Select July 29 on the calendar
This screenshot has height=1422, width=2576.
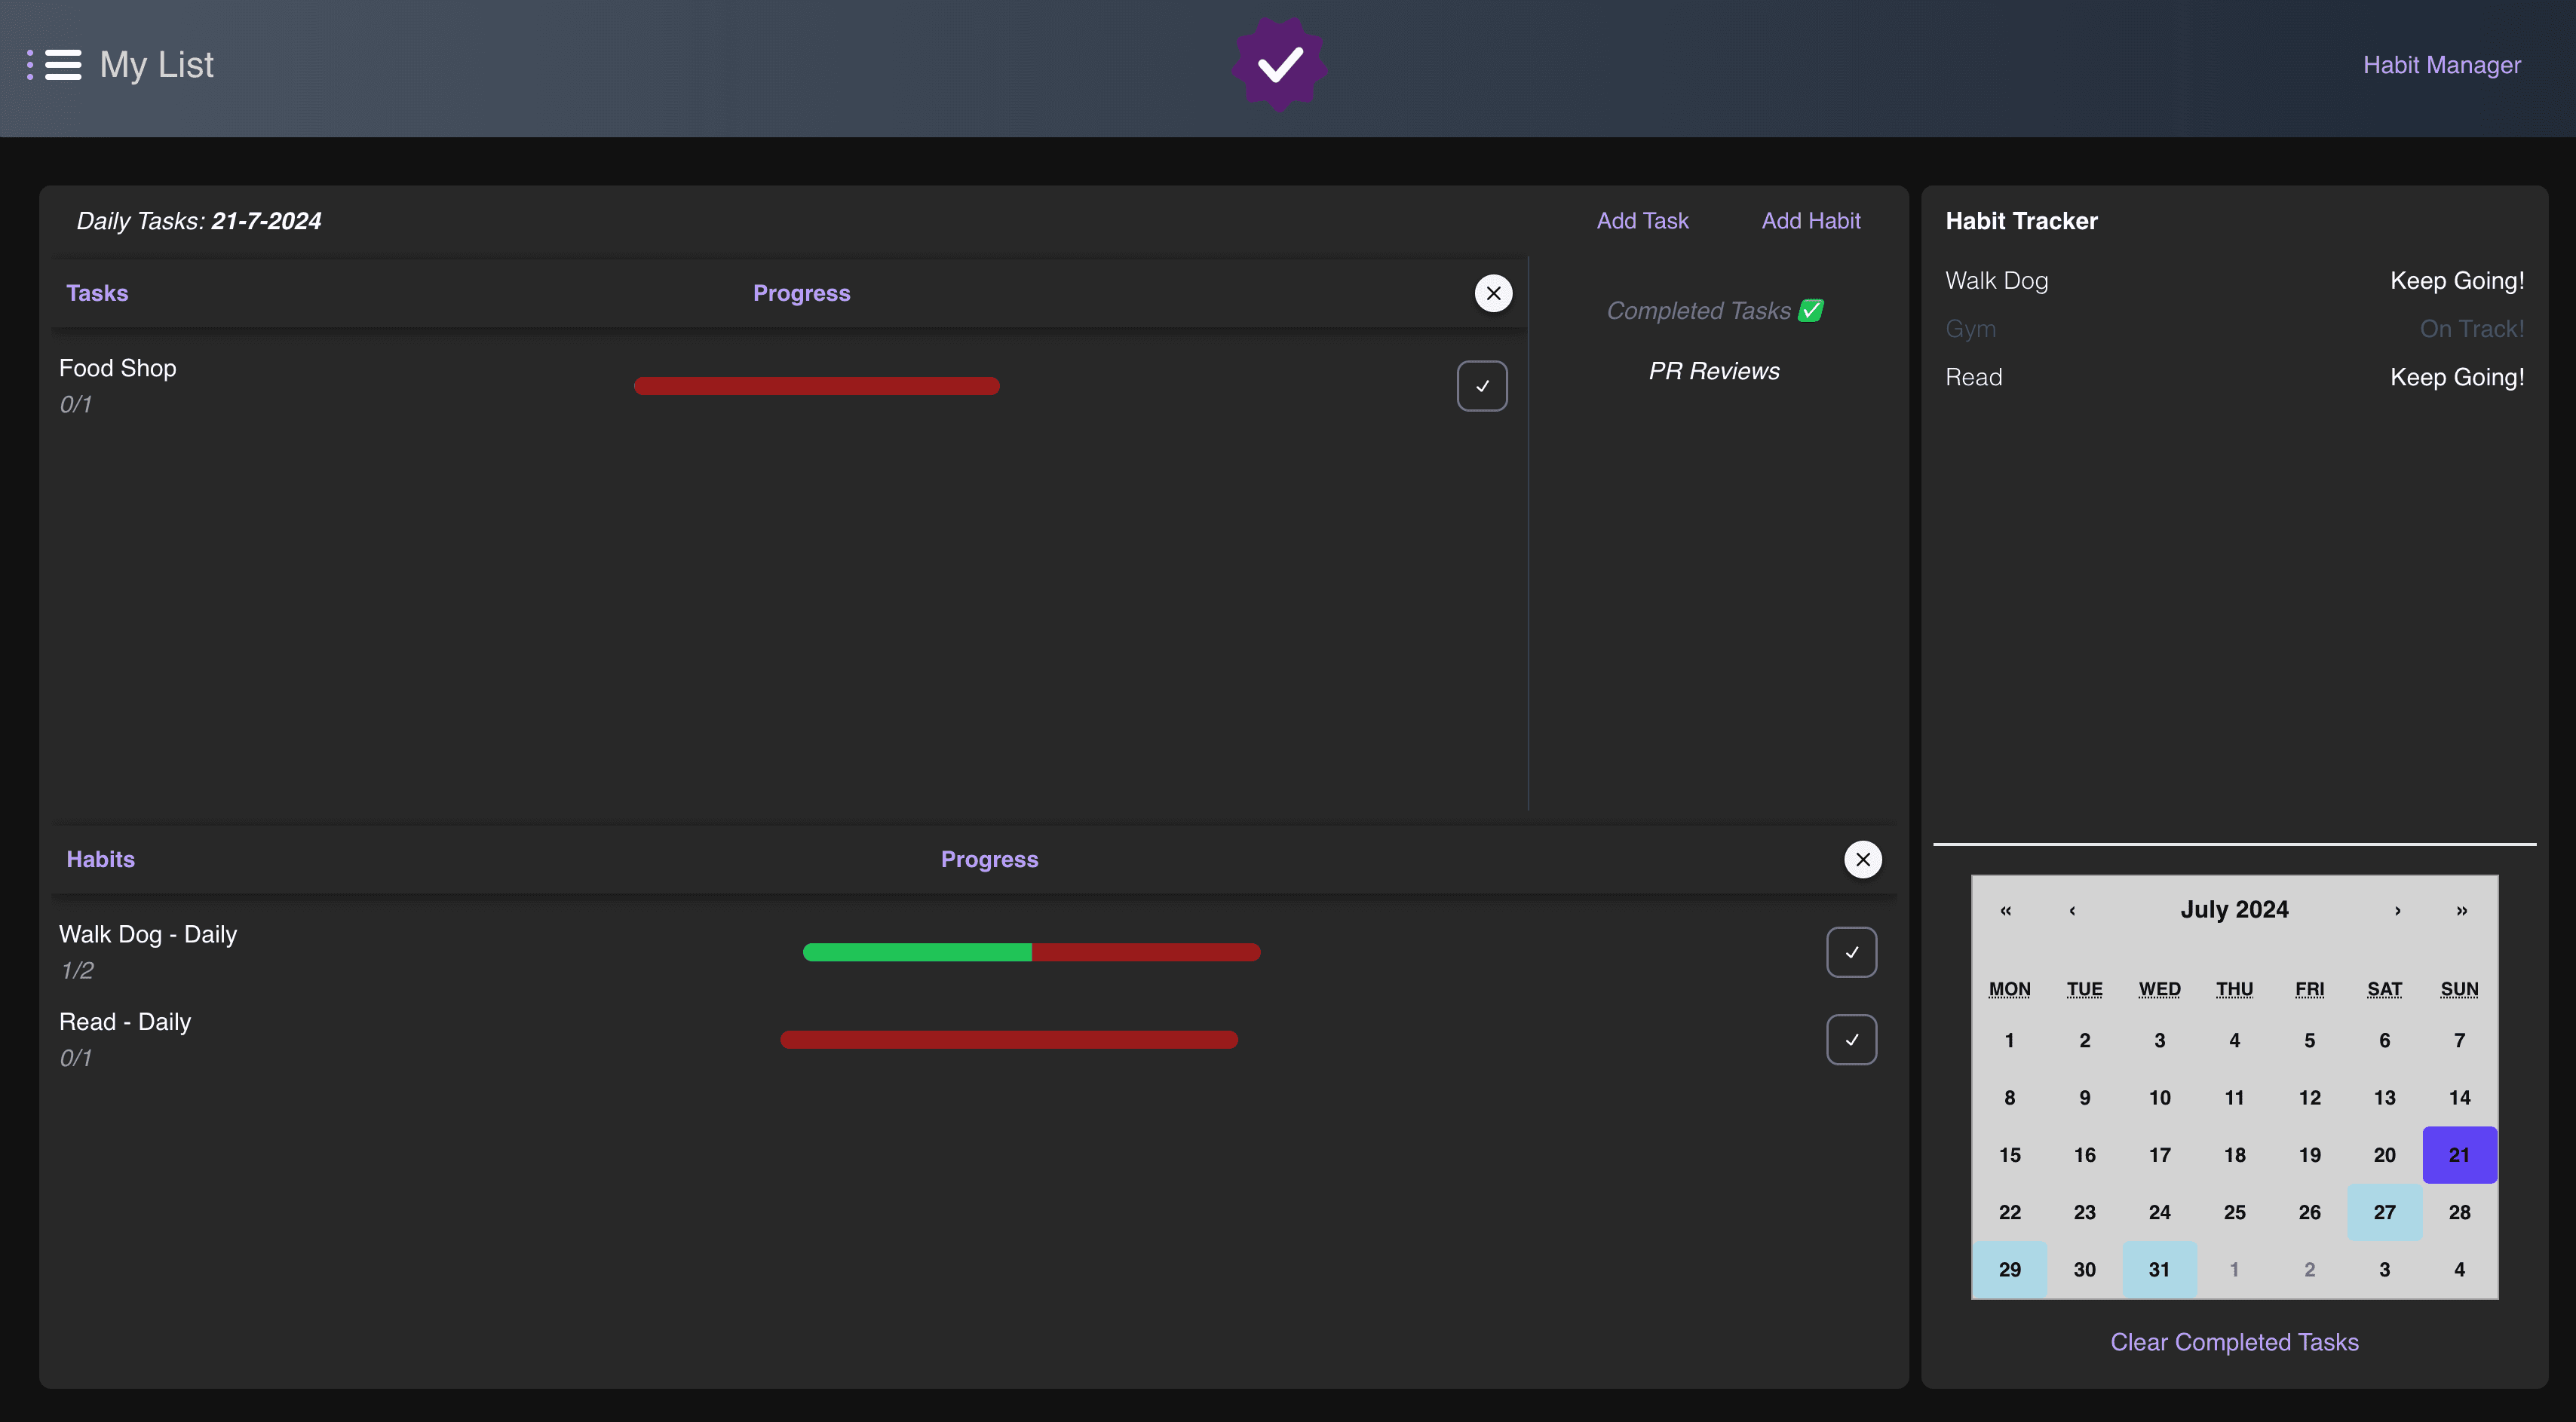pyautogui.click(x=2009, y=1269)
